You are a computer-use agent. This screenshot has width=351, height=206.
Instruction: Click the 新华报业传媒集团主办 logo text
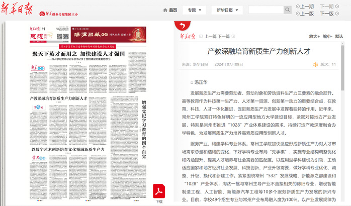click(59, 14)
